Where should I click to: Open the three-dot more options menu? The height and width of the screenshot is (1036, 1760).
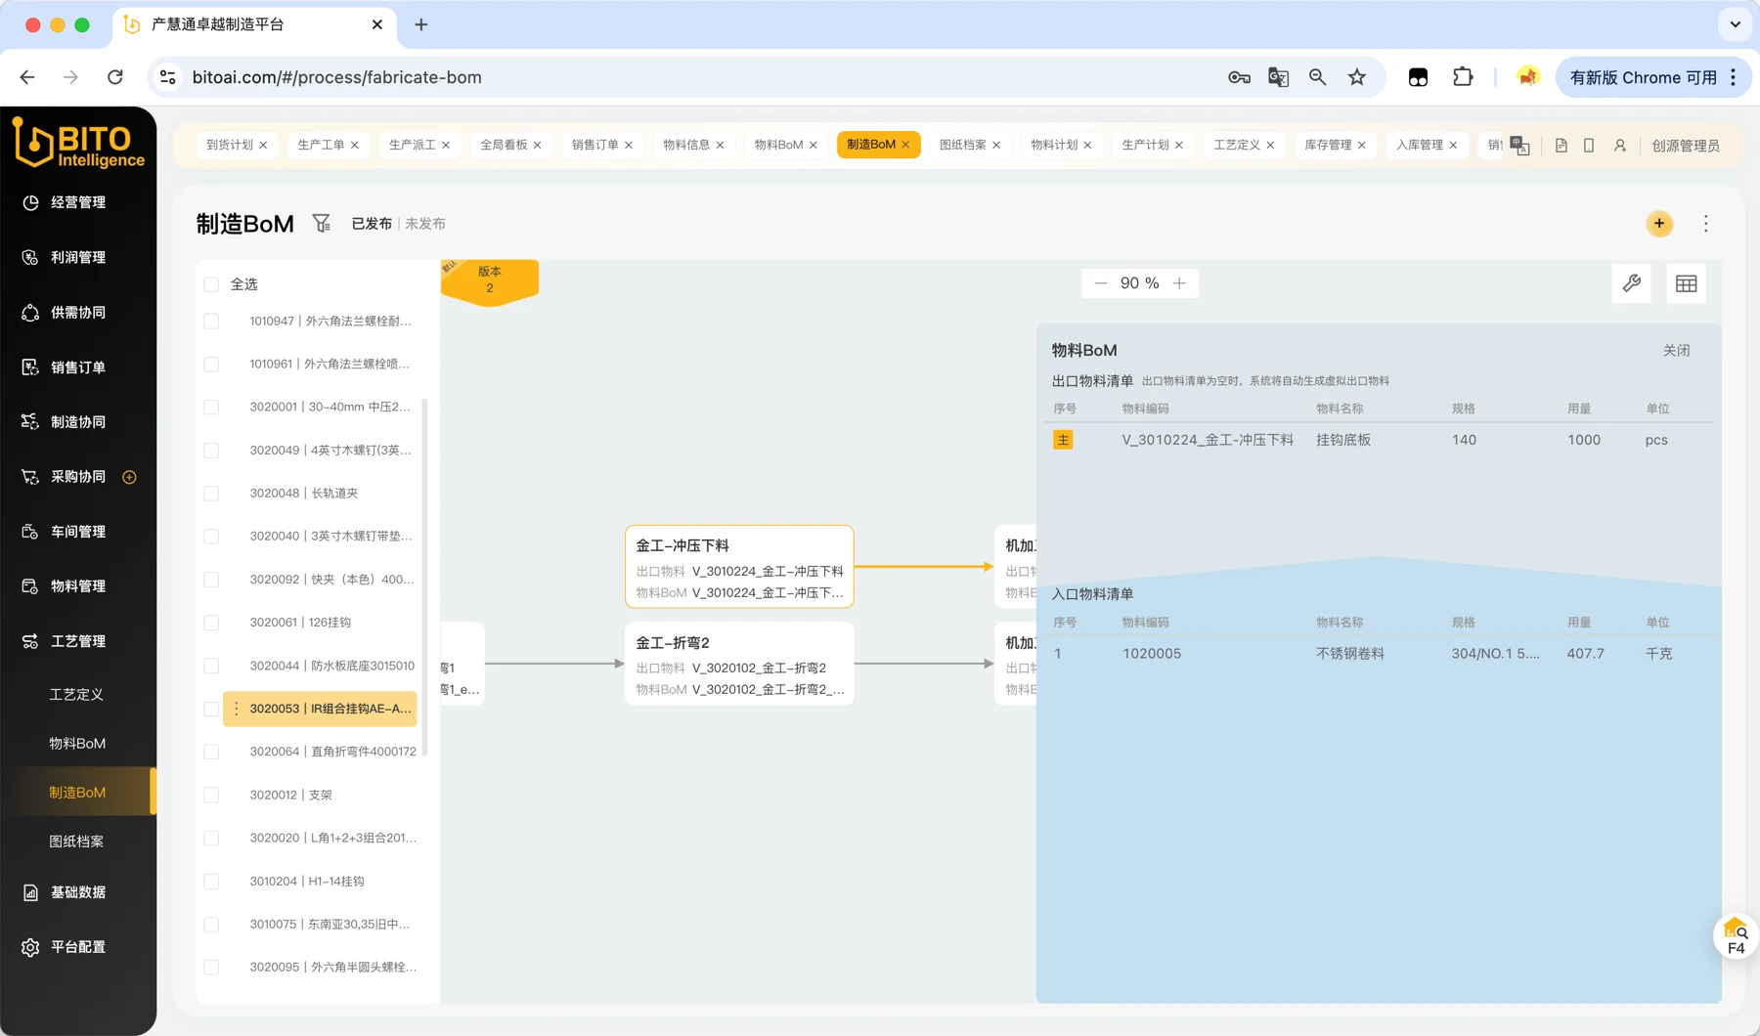[x=1706, y=224]
